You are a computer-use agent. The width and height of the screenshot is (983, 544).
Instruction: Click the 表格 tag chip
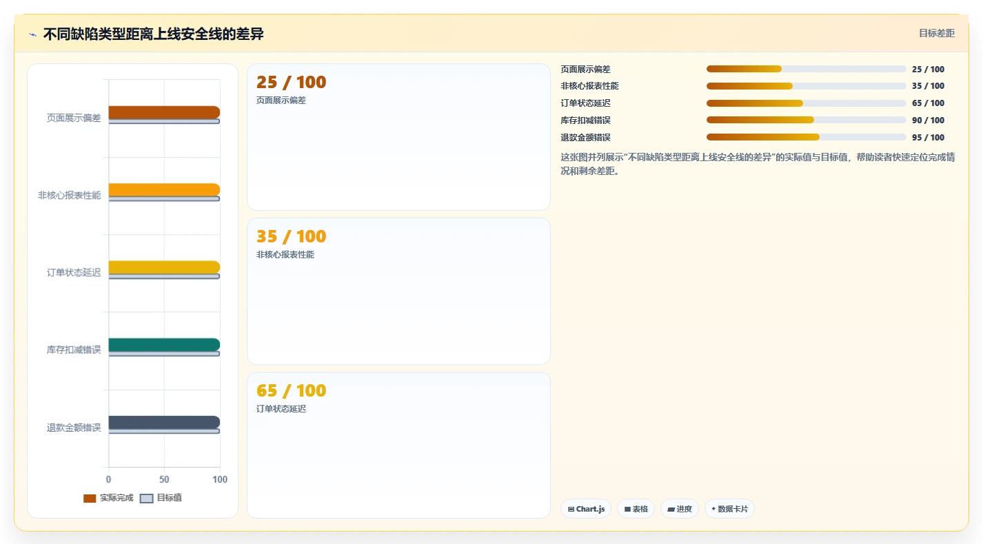pyautogui.click(x=636, y=509)
